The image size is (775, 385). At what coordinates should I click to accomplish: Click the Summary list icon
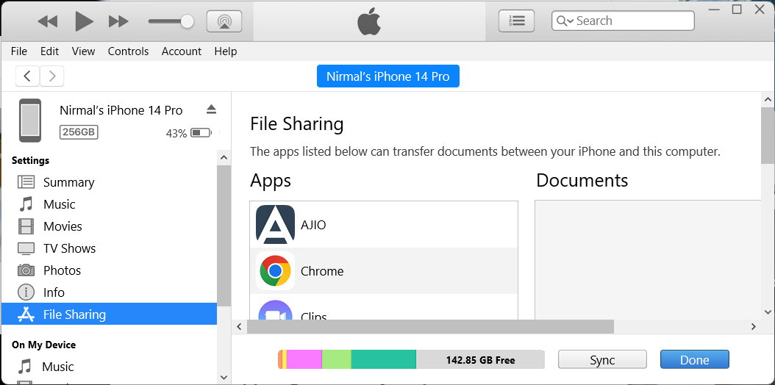(26, 182)
